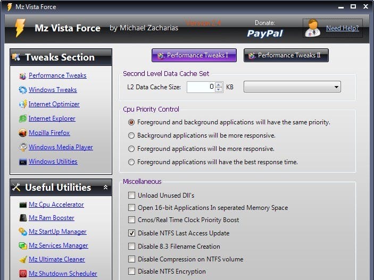Open the L2 cache preset dropdown
Image resolution: width=374 pixels, height=280 pixels.
point(292,87)
